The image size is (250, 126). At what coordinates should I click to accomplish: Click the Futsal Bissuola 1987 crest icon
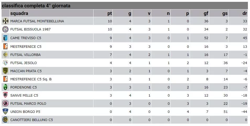click(6, 29)
